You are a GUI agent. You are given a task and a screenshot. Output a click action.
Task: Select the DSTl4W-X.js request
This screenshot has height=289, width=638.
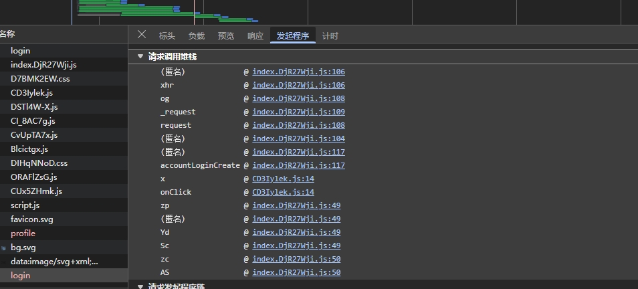(x=64, y=107)
